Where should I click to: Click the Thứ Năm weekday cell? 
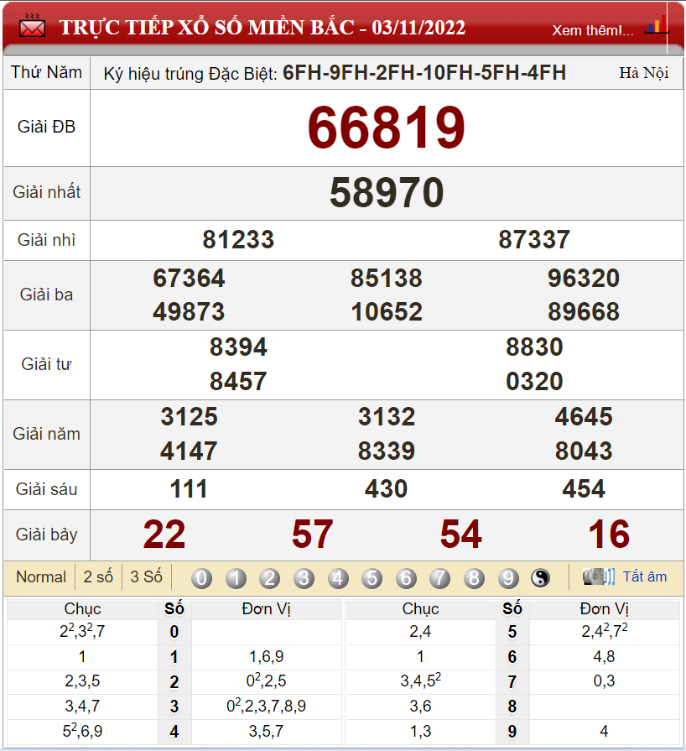pos(46,72)
